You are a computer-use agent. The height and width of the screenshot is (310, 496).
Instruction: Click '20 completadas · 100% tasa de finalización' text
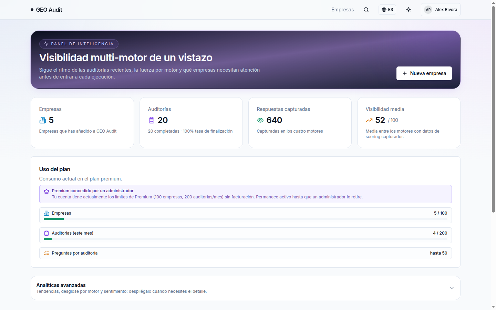tap(190, 131)
